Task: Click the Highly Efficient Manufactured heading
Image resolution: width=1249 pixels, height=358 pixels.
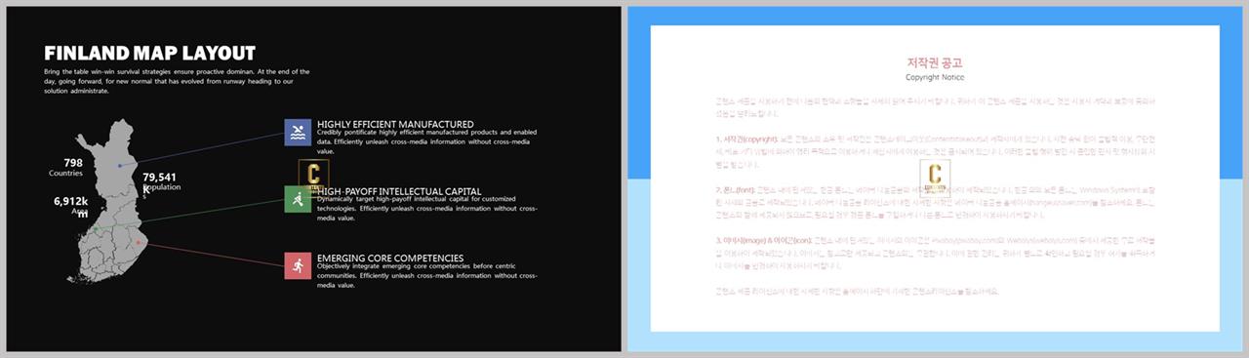Action: coord(395,124)
